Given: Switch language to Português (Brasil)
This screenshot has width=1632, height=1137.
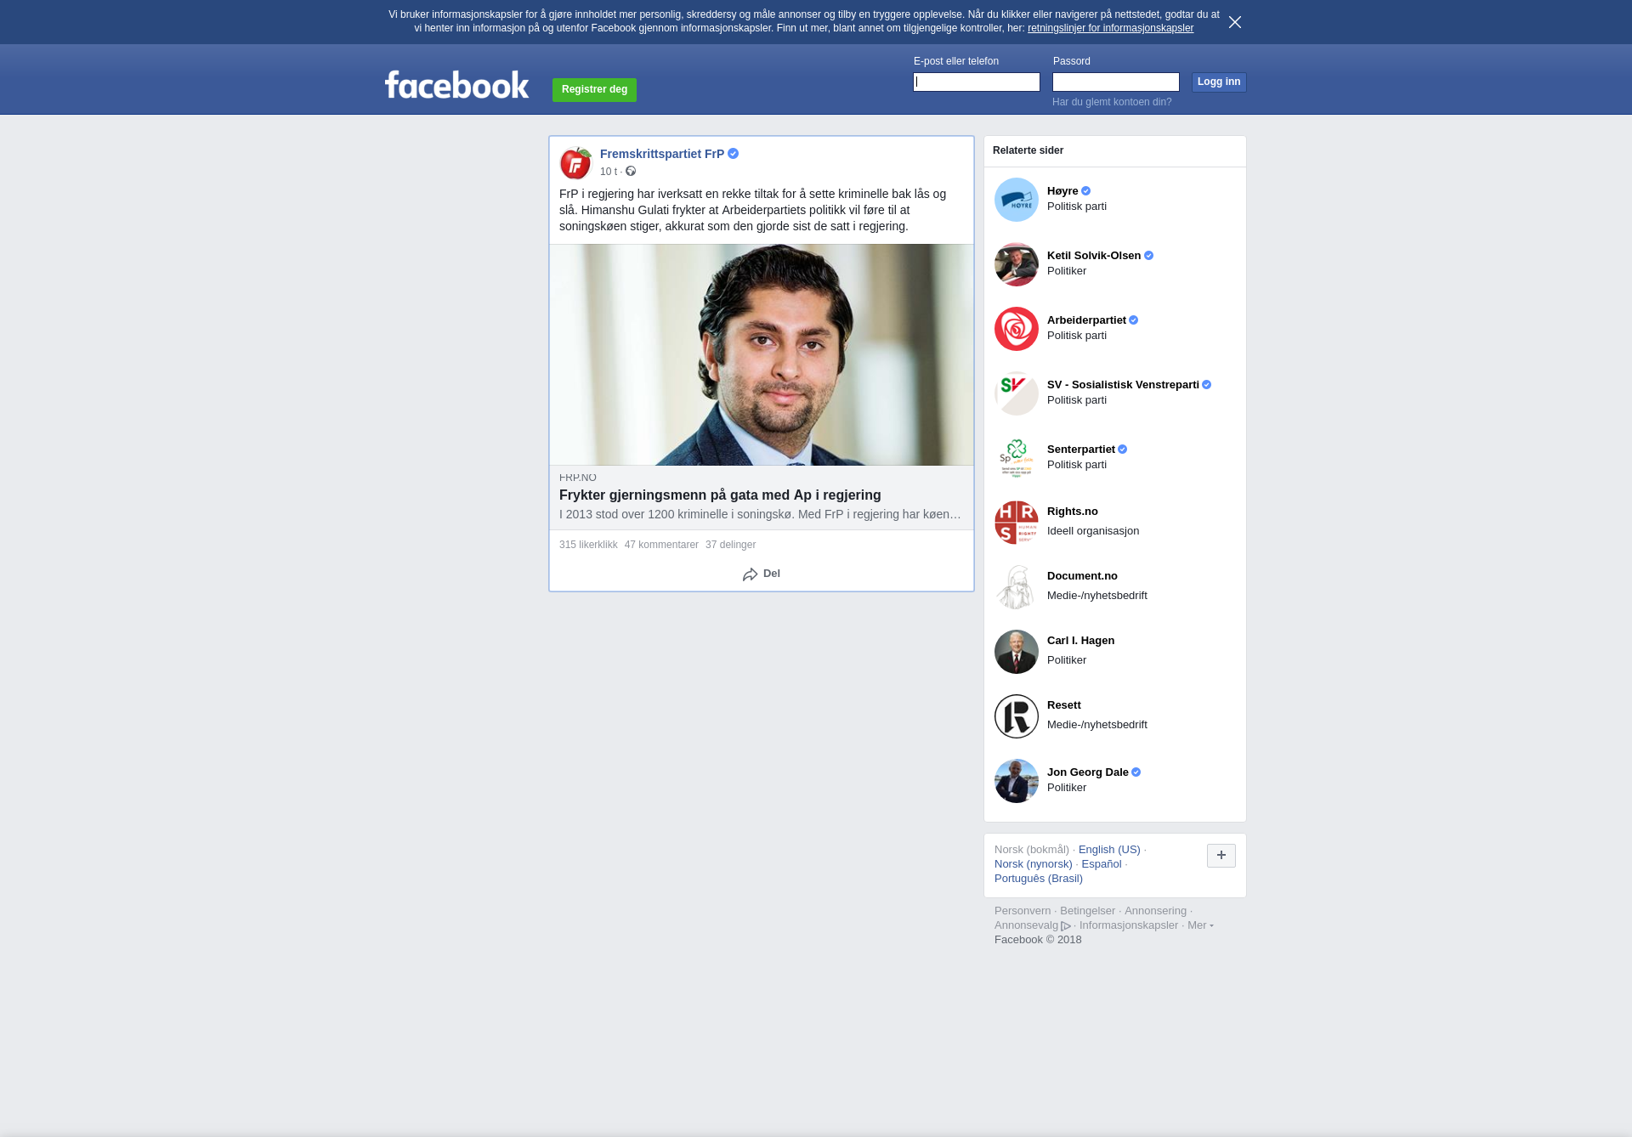Looking at the screenshot, I should point(1039,879).
